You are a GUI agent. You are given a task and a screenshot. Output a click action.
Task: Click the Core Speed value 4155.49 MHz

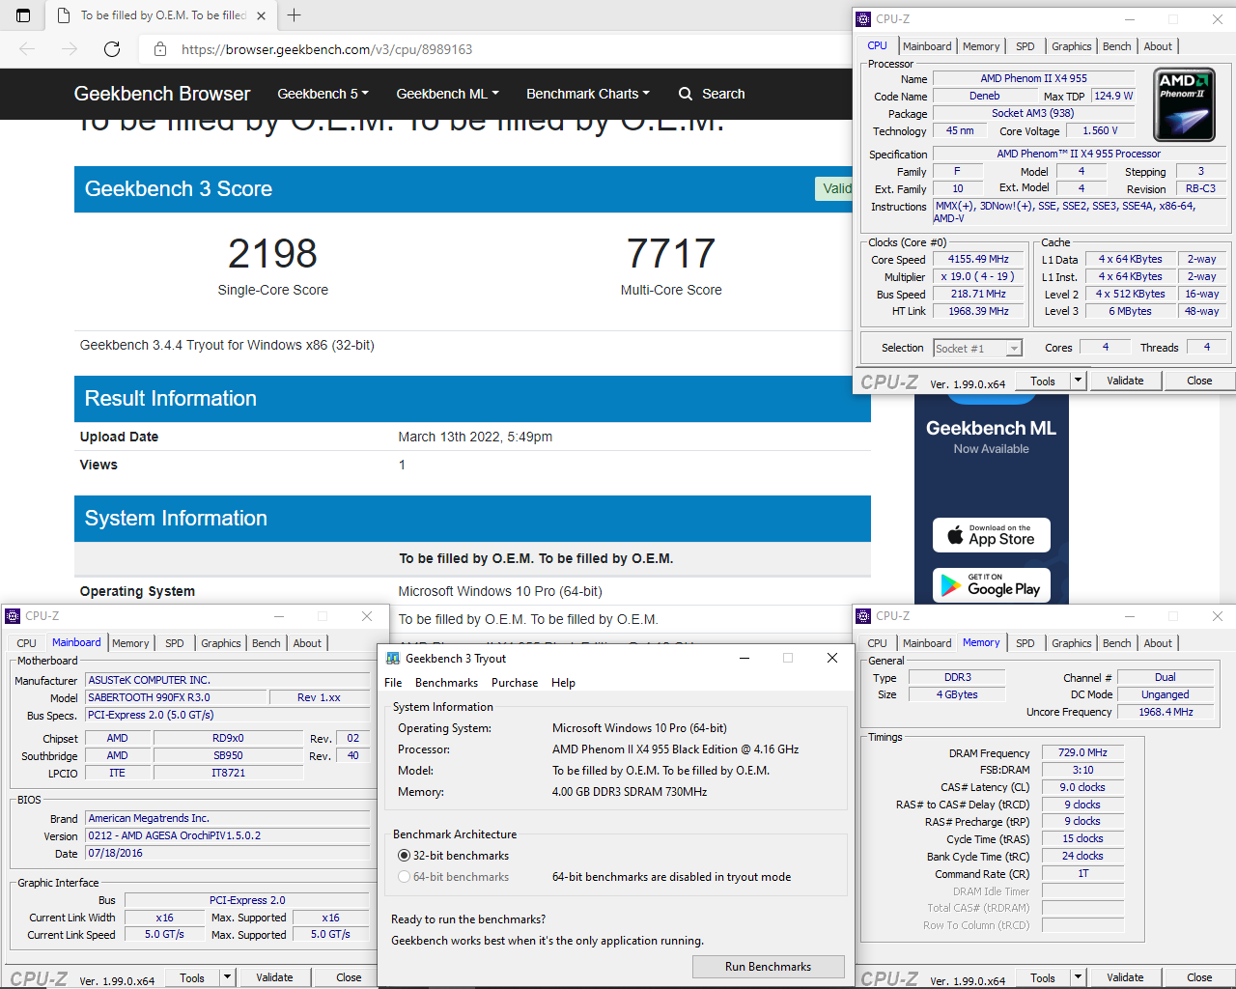pyautogui.click(x=978, y=260)
